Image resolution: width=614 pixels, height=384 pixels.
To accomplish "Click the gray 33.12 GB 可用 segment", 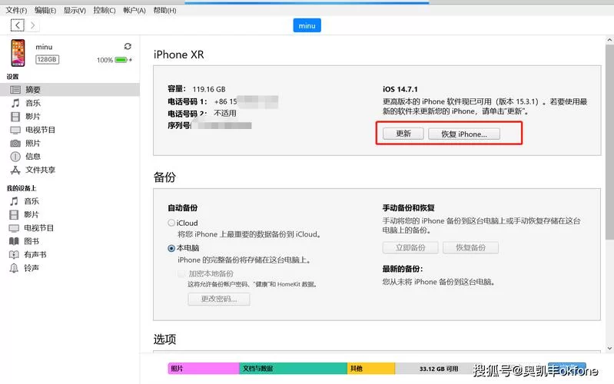I will coord(439,369).
